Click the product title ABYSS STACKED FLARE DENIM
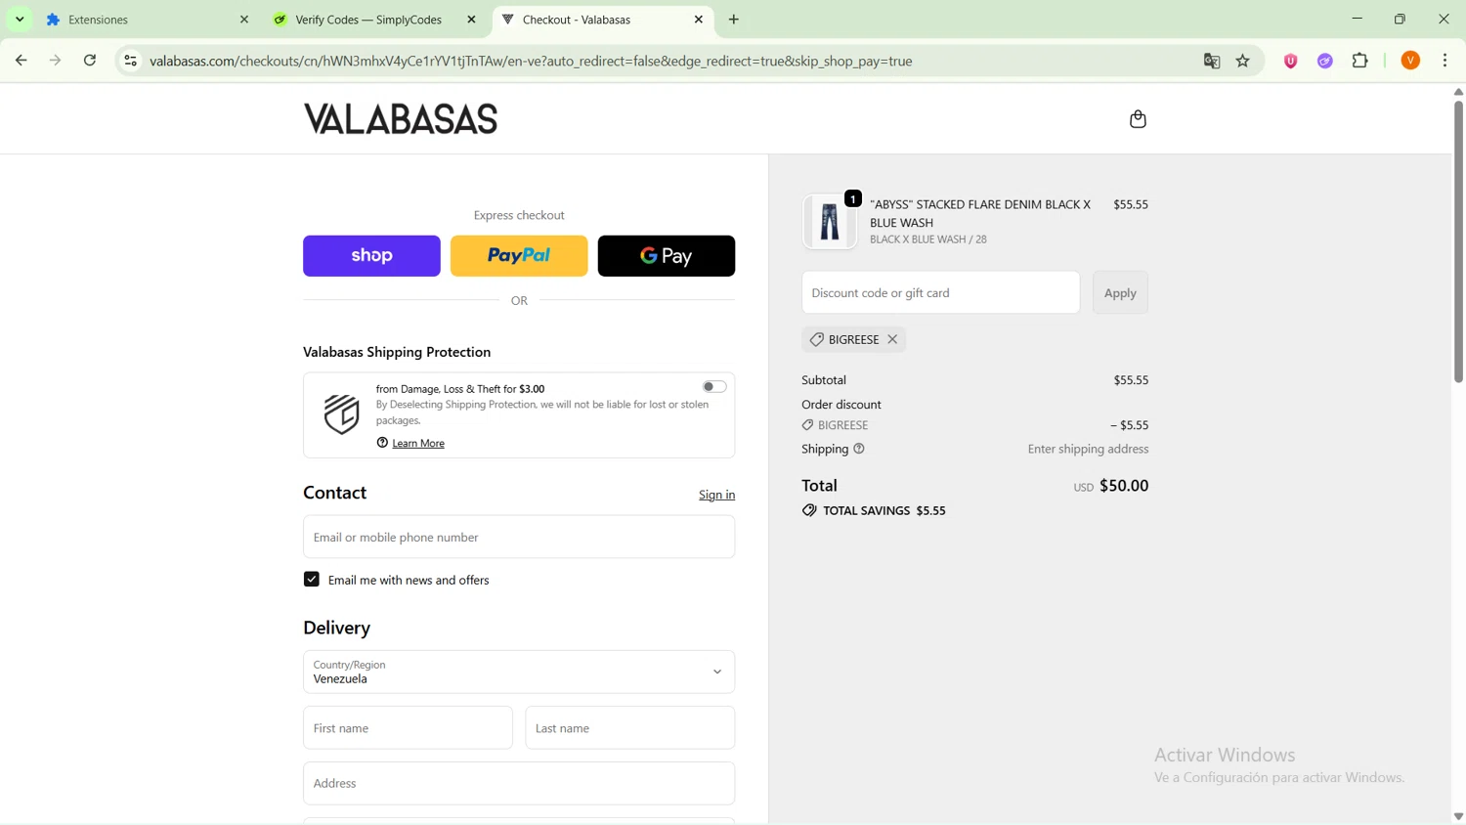This screenshot has width=1466, height=825. [x=980, y=213]
